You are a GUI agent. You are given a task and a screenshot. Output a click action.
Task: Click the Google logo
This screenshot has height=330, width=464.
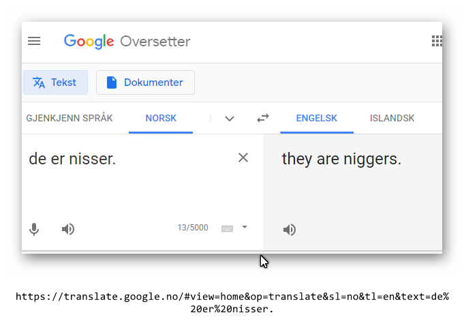point(89,42)
